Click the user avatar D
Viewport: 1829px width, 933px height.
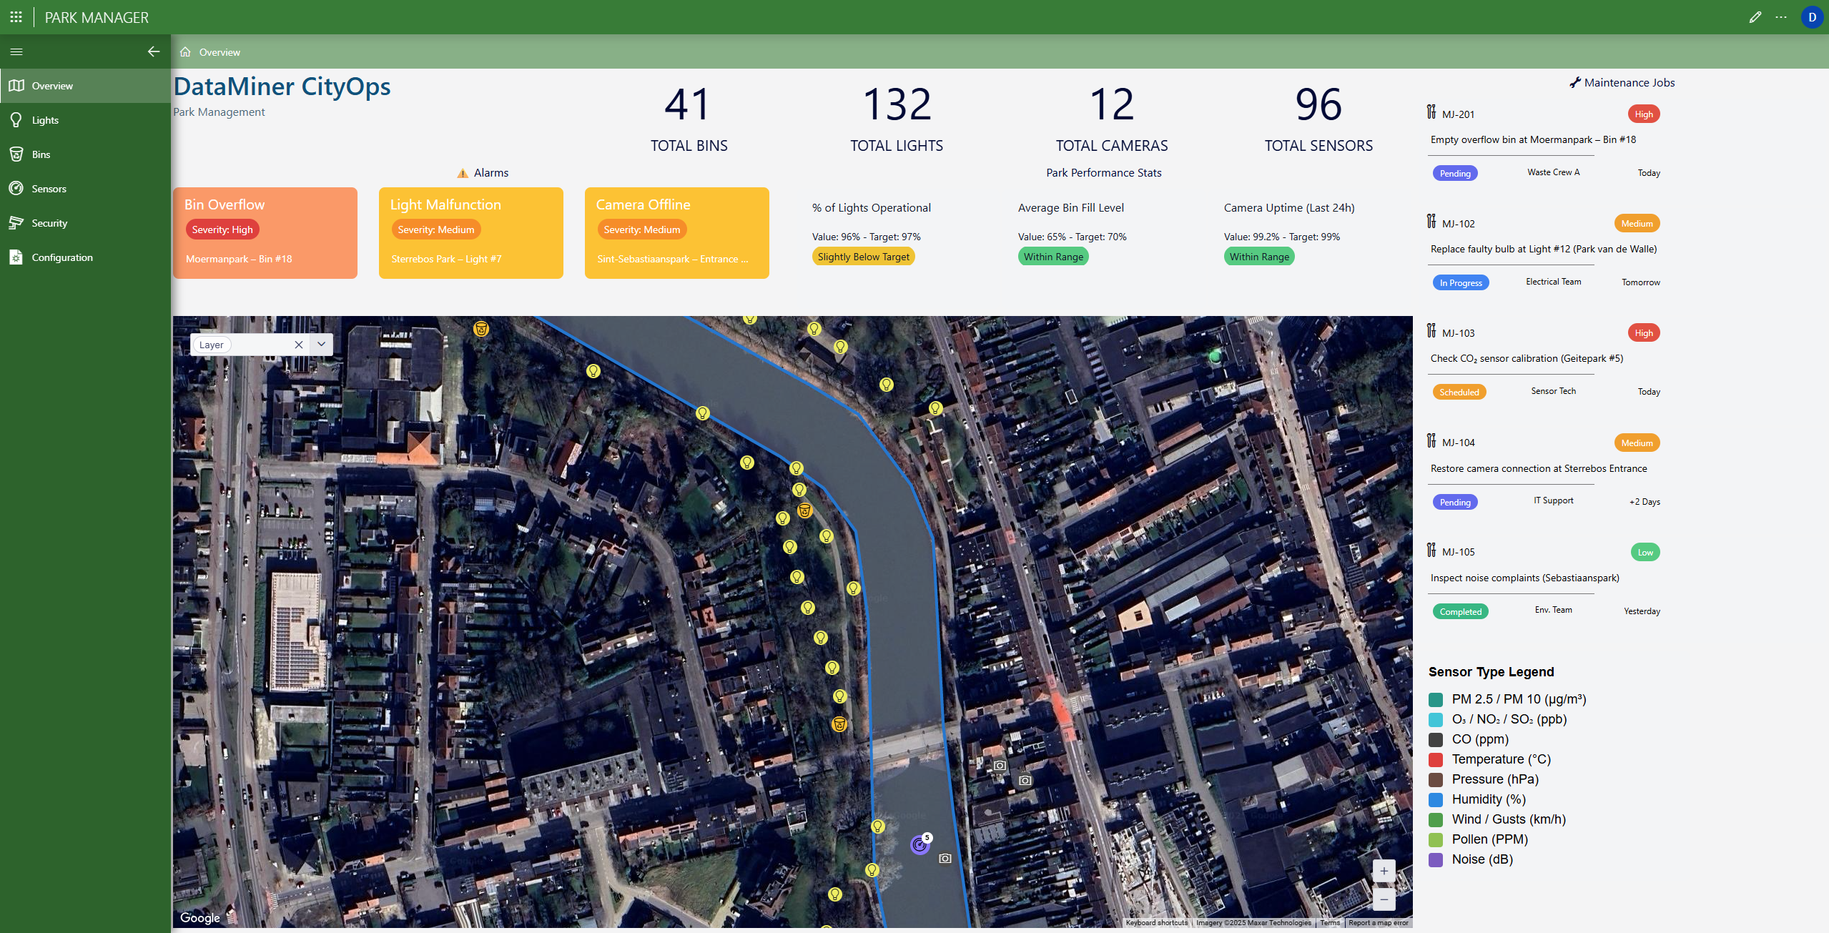click(x=1812, y=17)
